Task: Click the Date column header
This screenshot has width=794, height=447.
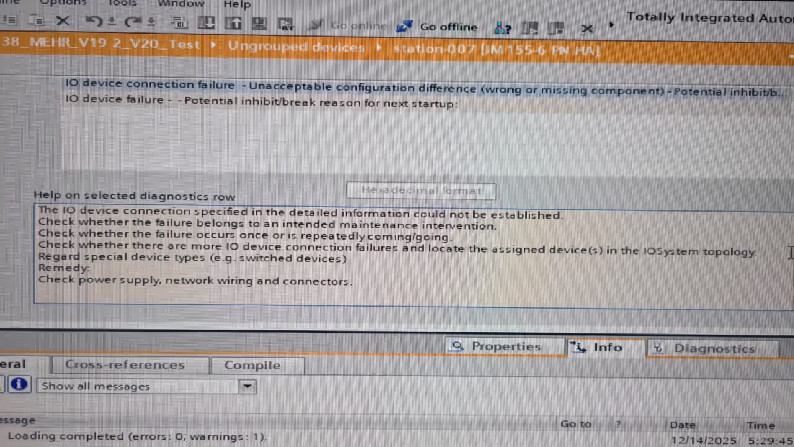Action: [682, 425]
